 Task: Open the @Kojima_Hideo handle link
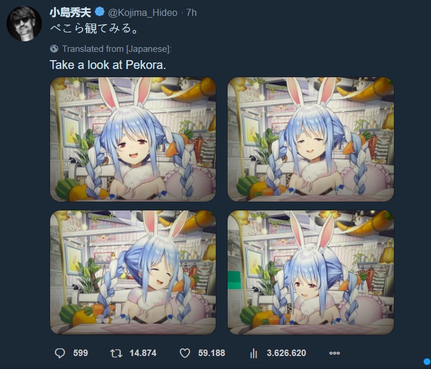tap(143, 12)
